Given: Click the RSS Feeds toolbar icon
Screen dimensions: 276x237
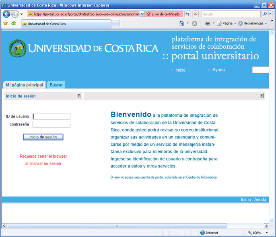Looking at the screenshot, I should [x=194, y=23].
